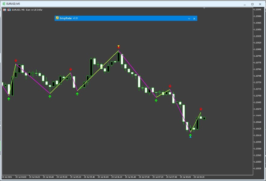Screen dimensions: 266x181
Task: Click the 1.13580 price scale label
Action: (x=258, y=148)
